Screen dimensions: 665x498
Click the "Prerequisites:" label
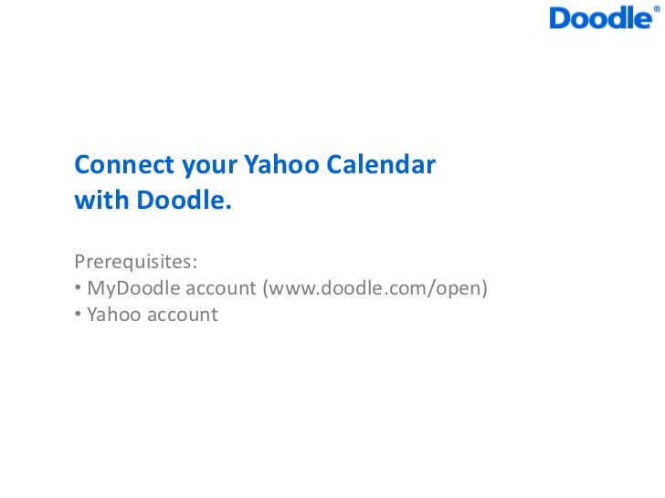tap(136, 262)
